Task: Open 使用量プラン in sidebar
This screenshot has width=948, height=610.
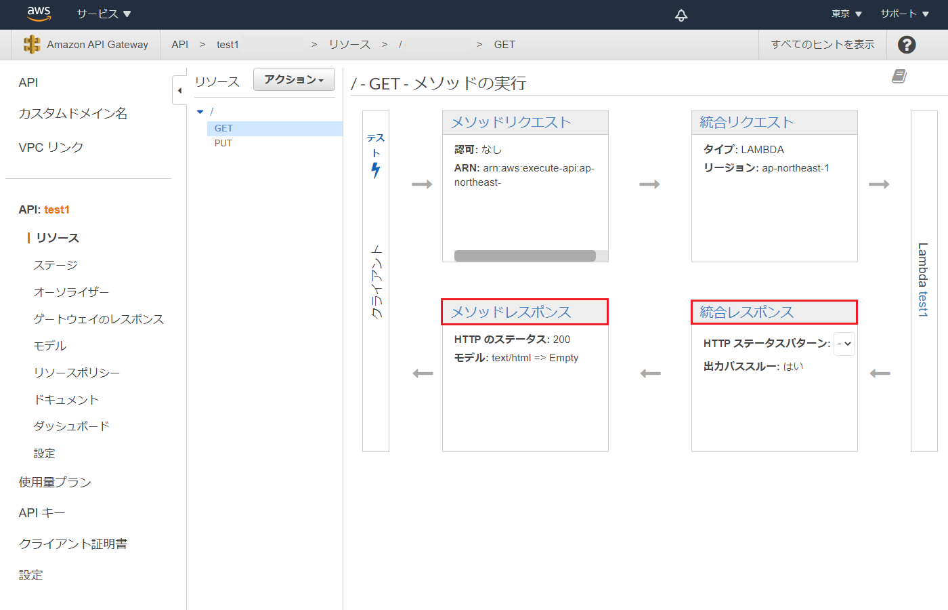Action: (x=55, y=482)
